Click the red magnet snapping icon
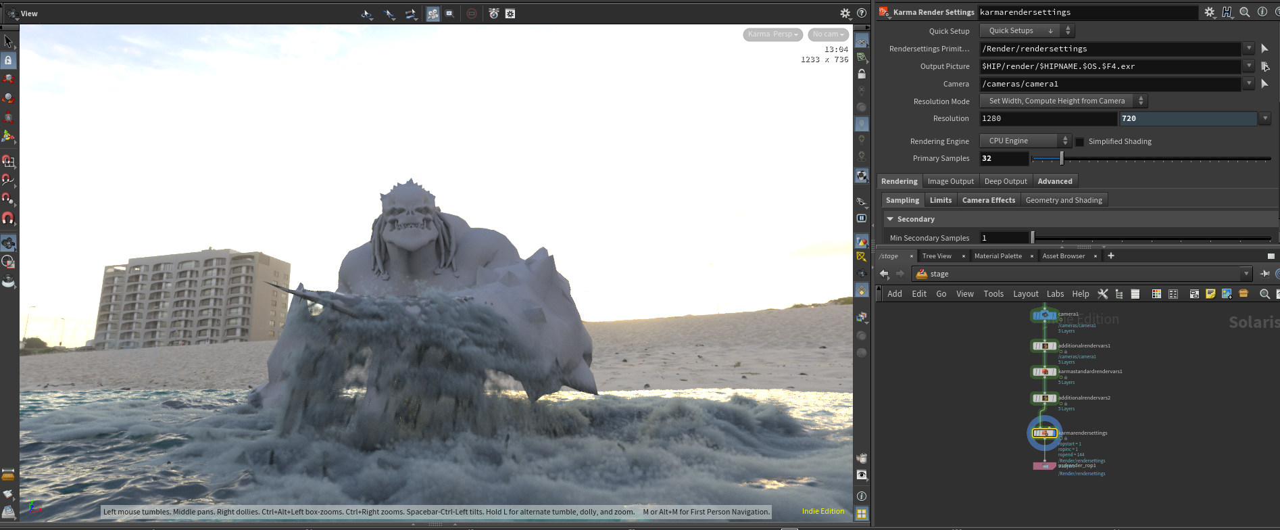 pos(8,218)
